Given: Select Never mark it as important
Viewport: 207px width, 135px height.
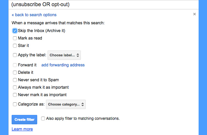Looking at the screenshot, I should (x=15, y=95).
